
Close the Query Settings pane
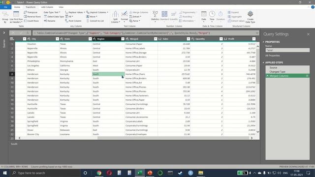coord(309,34)
